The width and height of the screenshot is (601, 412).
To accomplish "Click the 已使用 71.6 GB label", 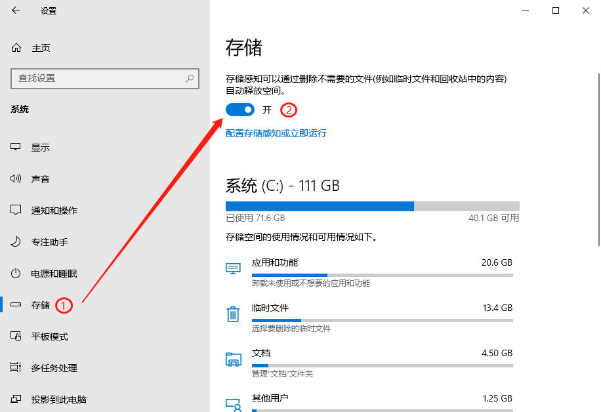I will [255, 218].
